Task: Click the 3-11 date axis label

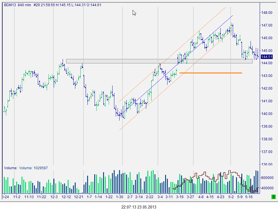Action: [169, 197]
